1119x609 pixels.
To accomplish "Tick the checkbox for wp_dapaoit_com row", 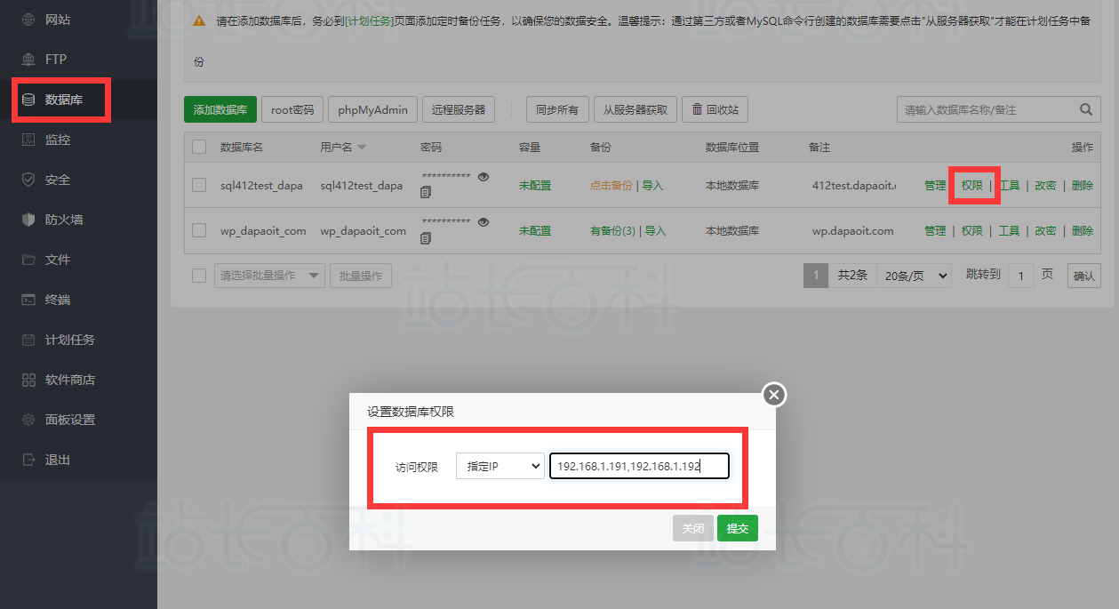I will click(199, 230).
